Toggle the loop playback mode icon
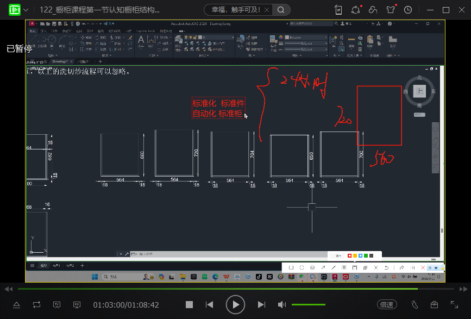The width and height of the screenshot is (471, 319). coord(36,305)
